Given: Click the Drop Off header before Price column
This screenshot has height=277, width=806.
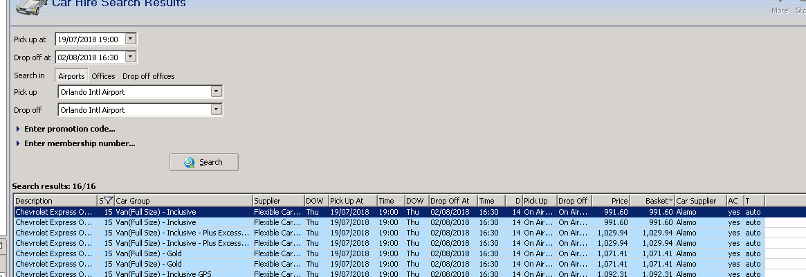Looking at the screenshot, I should (574, 201).
